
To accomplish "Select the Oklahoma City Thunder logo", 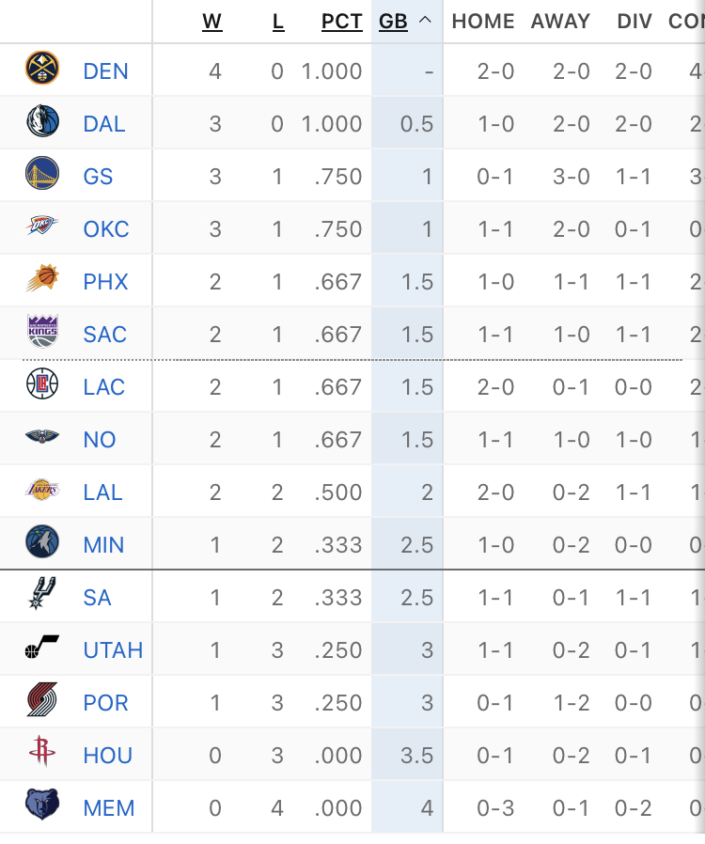I will [x=42, y=226].
